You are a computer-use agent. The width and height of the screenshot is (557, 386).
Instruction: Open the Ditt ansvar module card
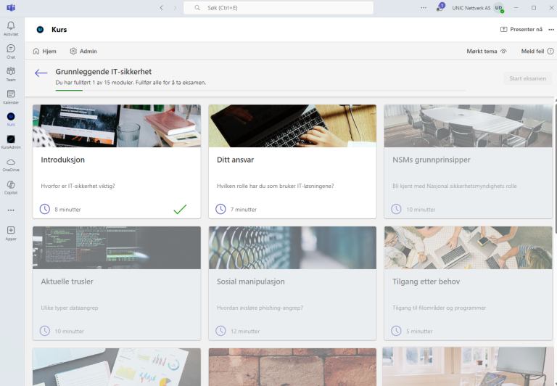pos(292,161)
